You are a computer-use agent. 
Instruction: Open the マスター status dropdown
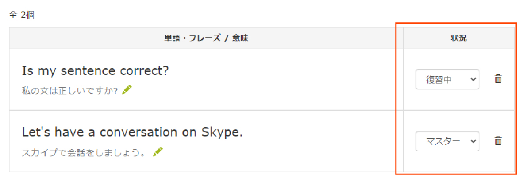click(x=447, y=141)
